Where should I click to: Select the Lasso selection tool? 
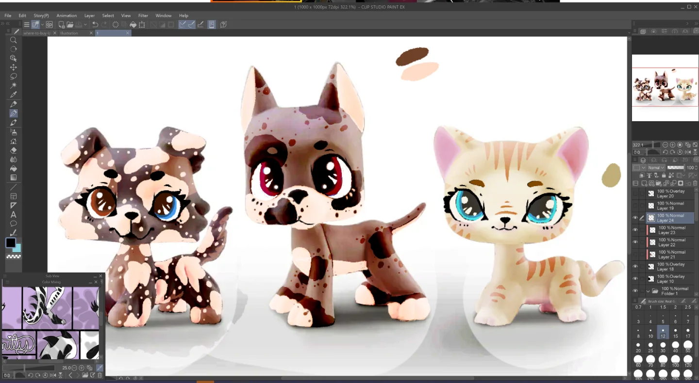14,76
